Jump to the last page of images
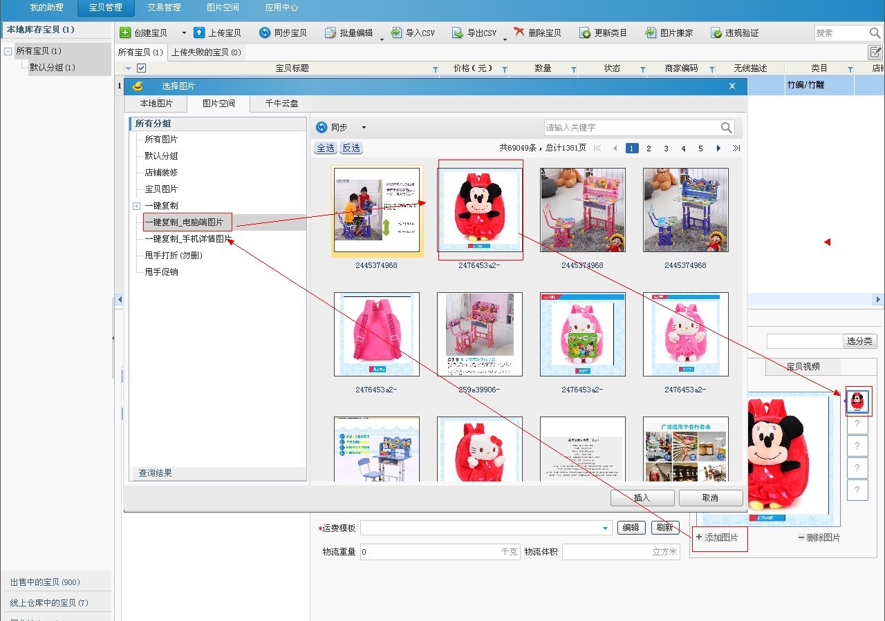Screen dimensions: 885x621 (736, 149)
